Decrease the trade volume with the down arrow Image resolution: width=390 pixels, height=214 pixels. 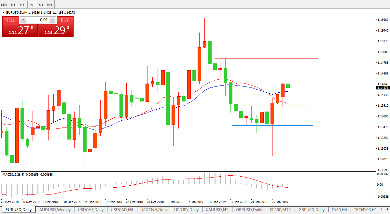click(x=23, y=20)
